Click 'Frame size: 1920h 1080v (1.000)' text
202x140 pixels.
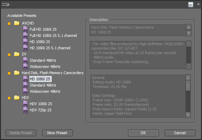pos(120,100)
